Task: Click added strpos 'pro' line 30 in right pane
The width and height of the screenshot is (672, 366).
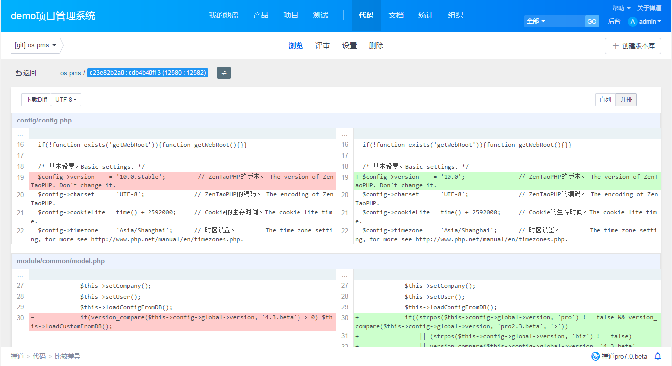Action: tap(507, 322)
